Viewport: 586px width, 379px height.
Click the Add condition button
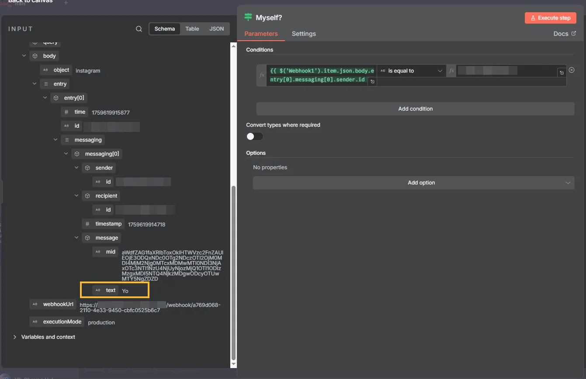tap(415, 109)
